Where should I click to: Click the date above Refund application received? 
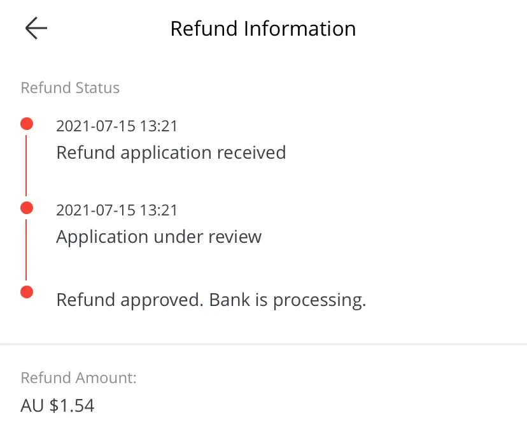click(x=96, y=126)
